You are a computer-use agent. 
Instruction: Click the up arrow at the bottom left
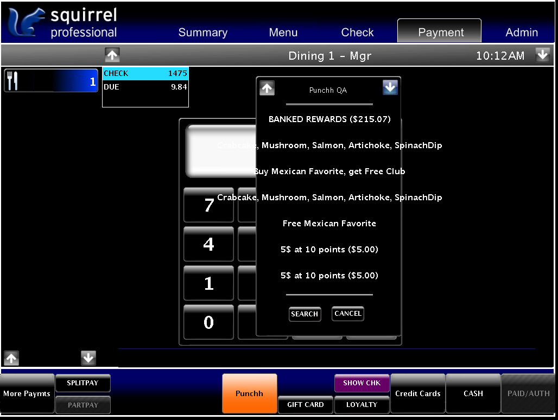(x=11, y=358)
